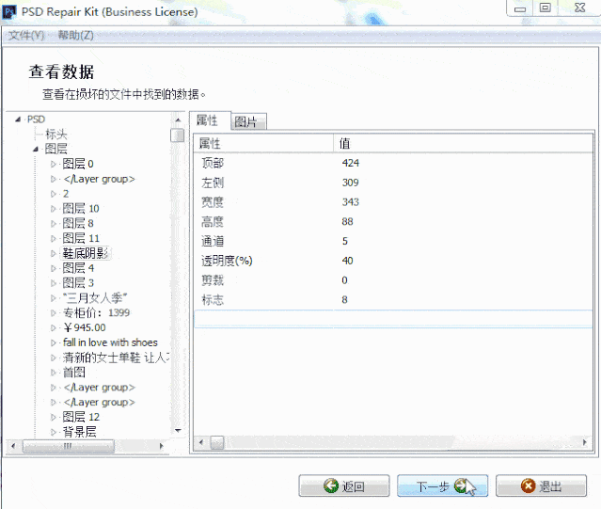601x509 pixels.
Task: Click the 值 column header
Action: [x=463, y=143]
